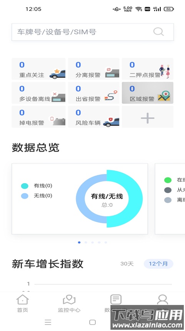
Task: Click the green 在线 legend swatch
Action: tap(168, 180)
